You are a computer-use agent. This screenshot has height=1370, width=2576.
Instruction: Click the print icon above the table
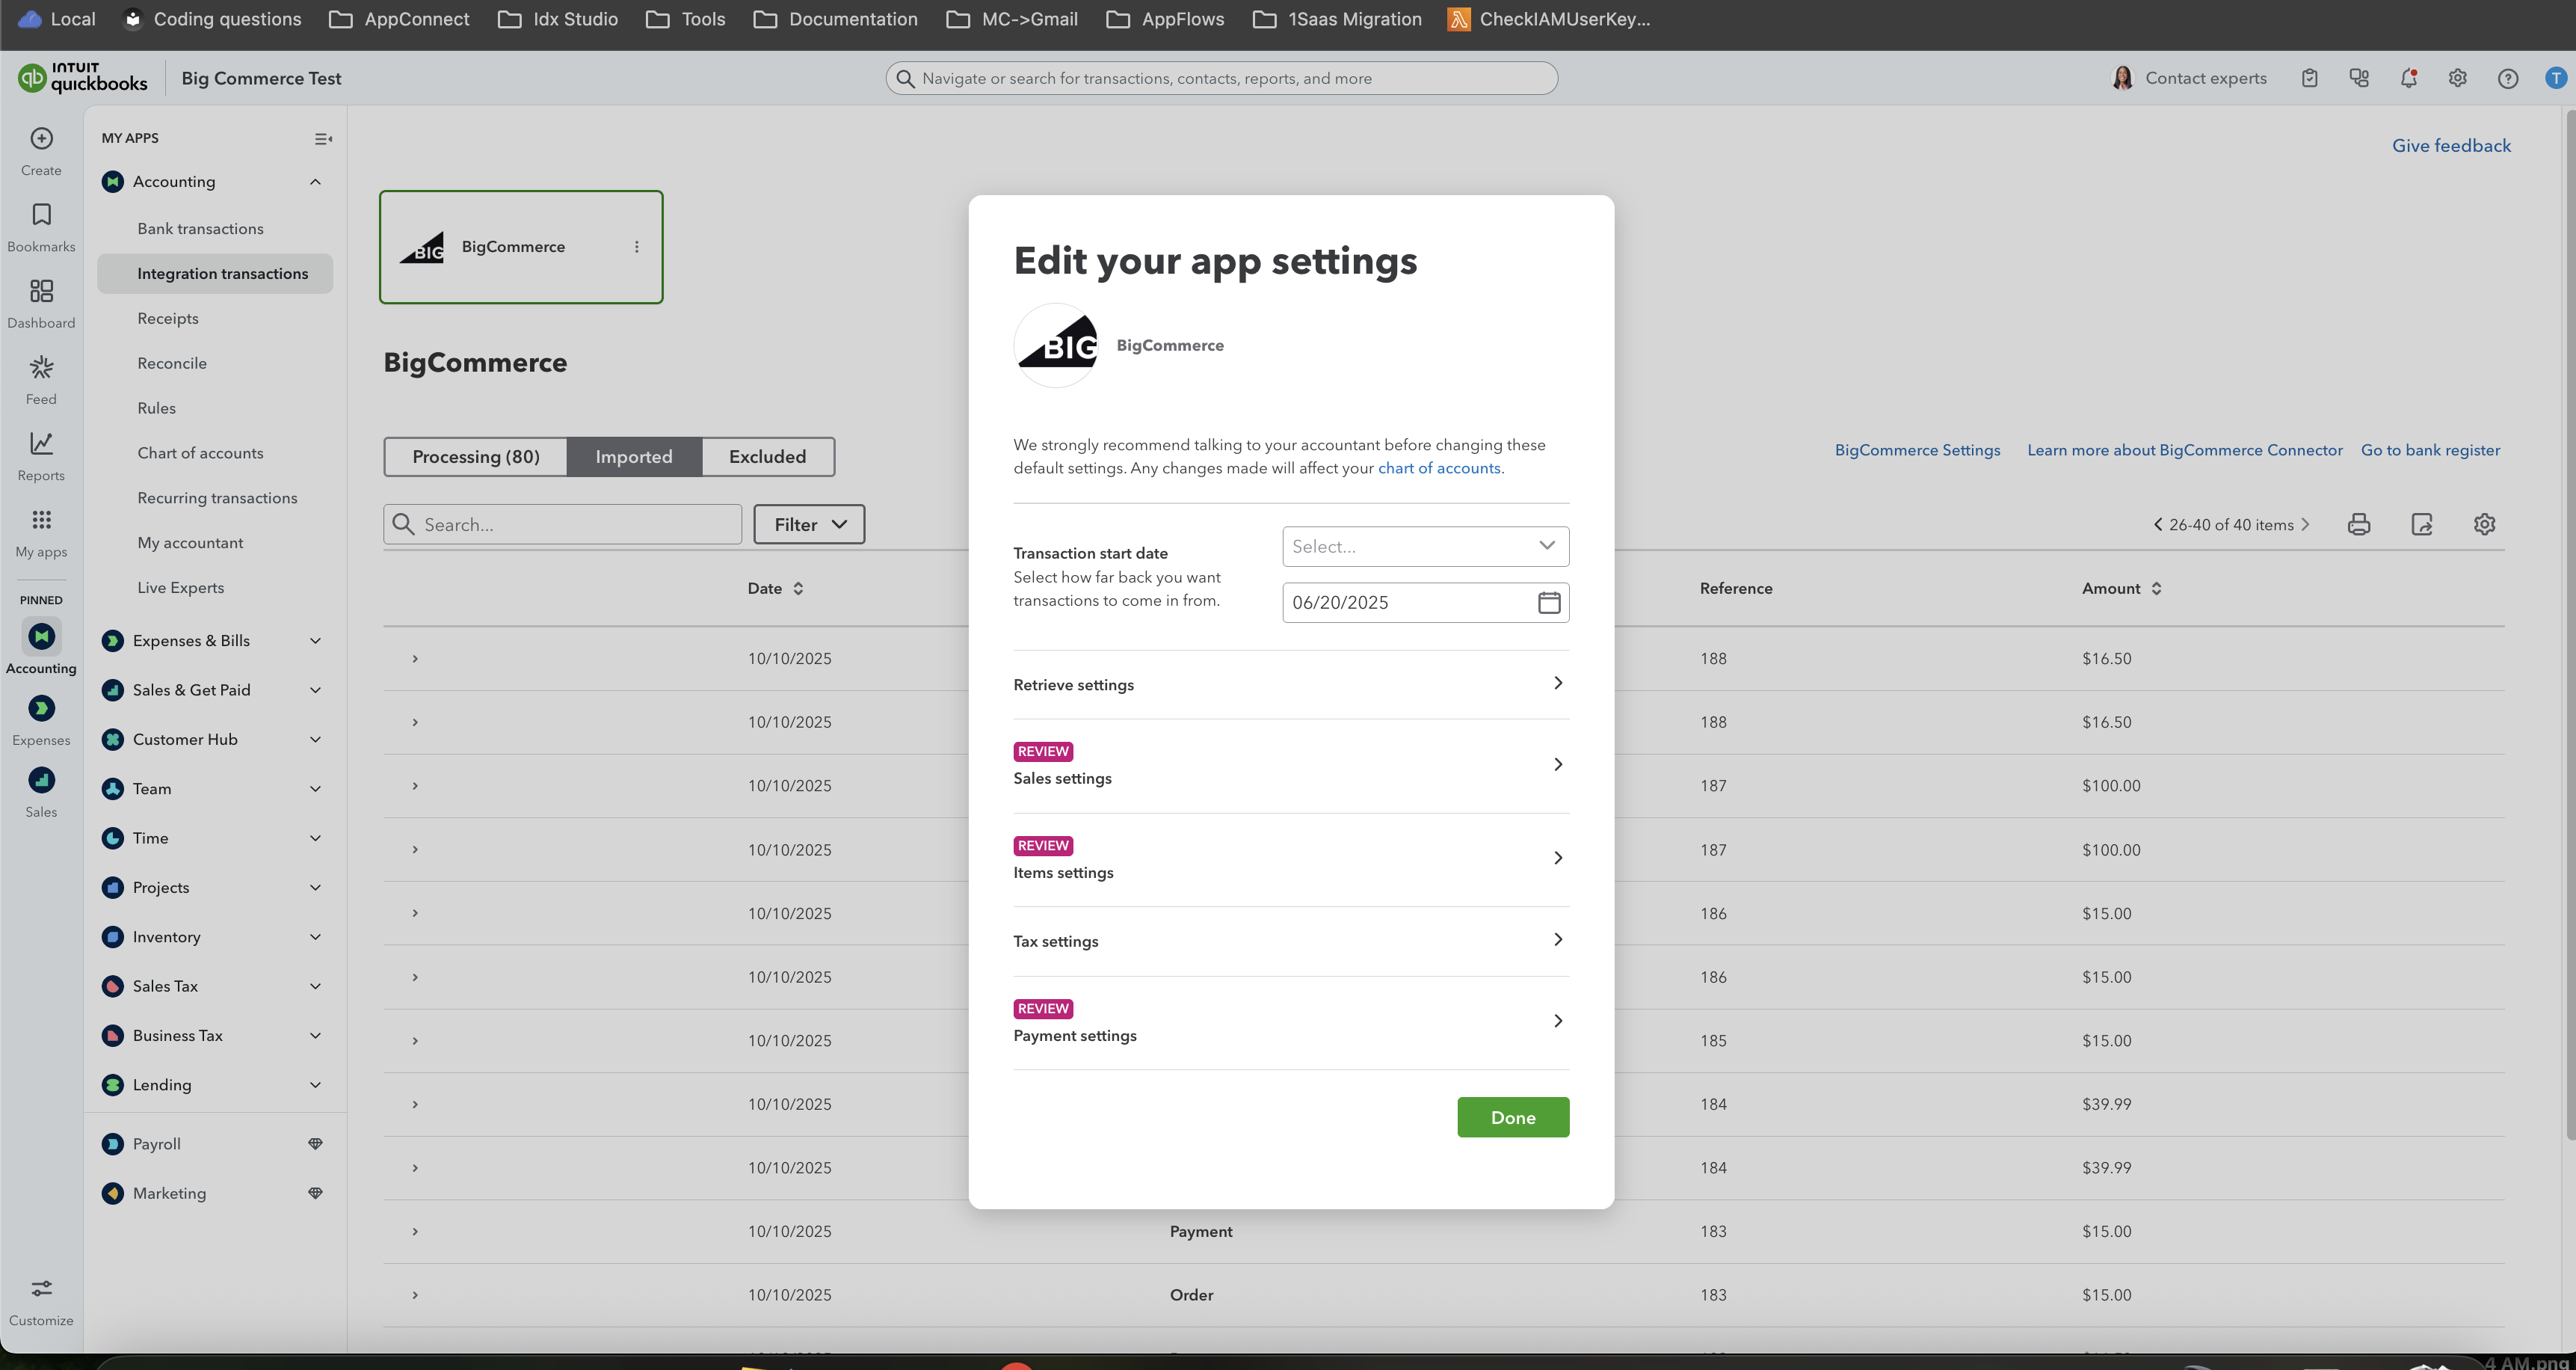(x=2359, y=524)
